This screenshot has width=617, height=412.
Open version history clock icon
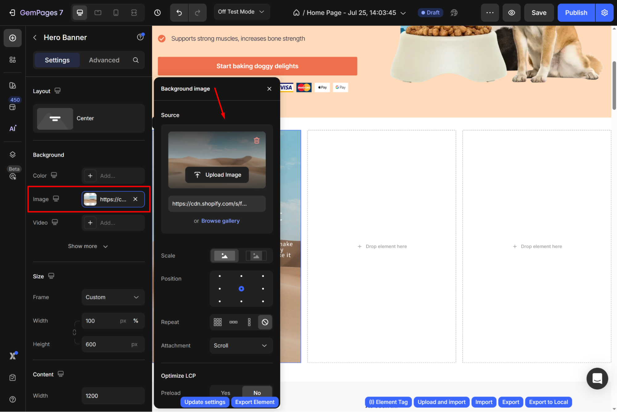pyautogui.click(x=157, y=13)
